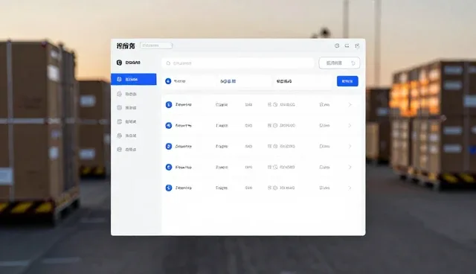
Task: Click the blue round icon of the second list row
Action: click(x=169, y=125)
